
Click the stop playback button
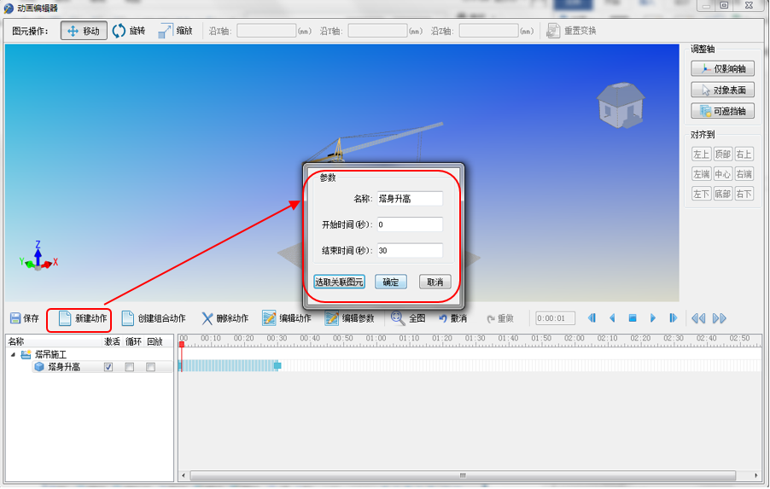[x=633, y=318]
